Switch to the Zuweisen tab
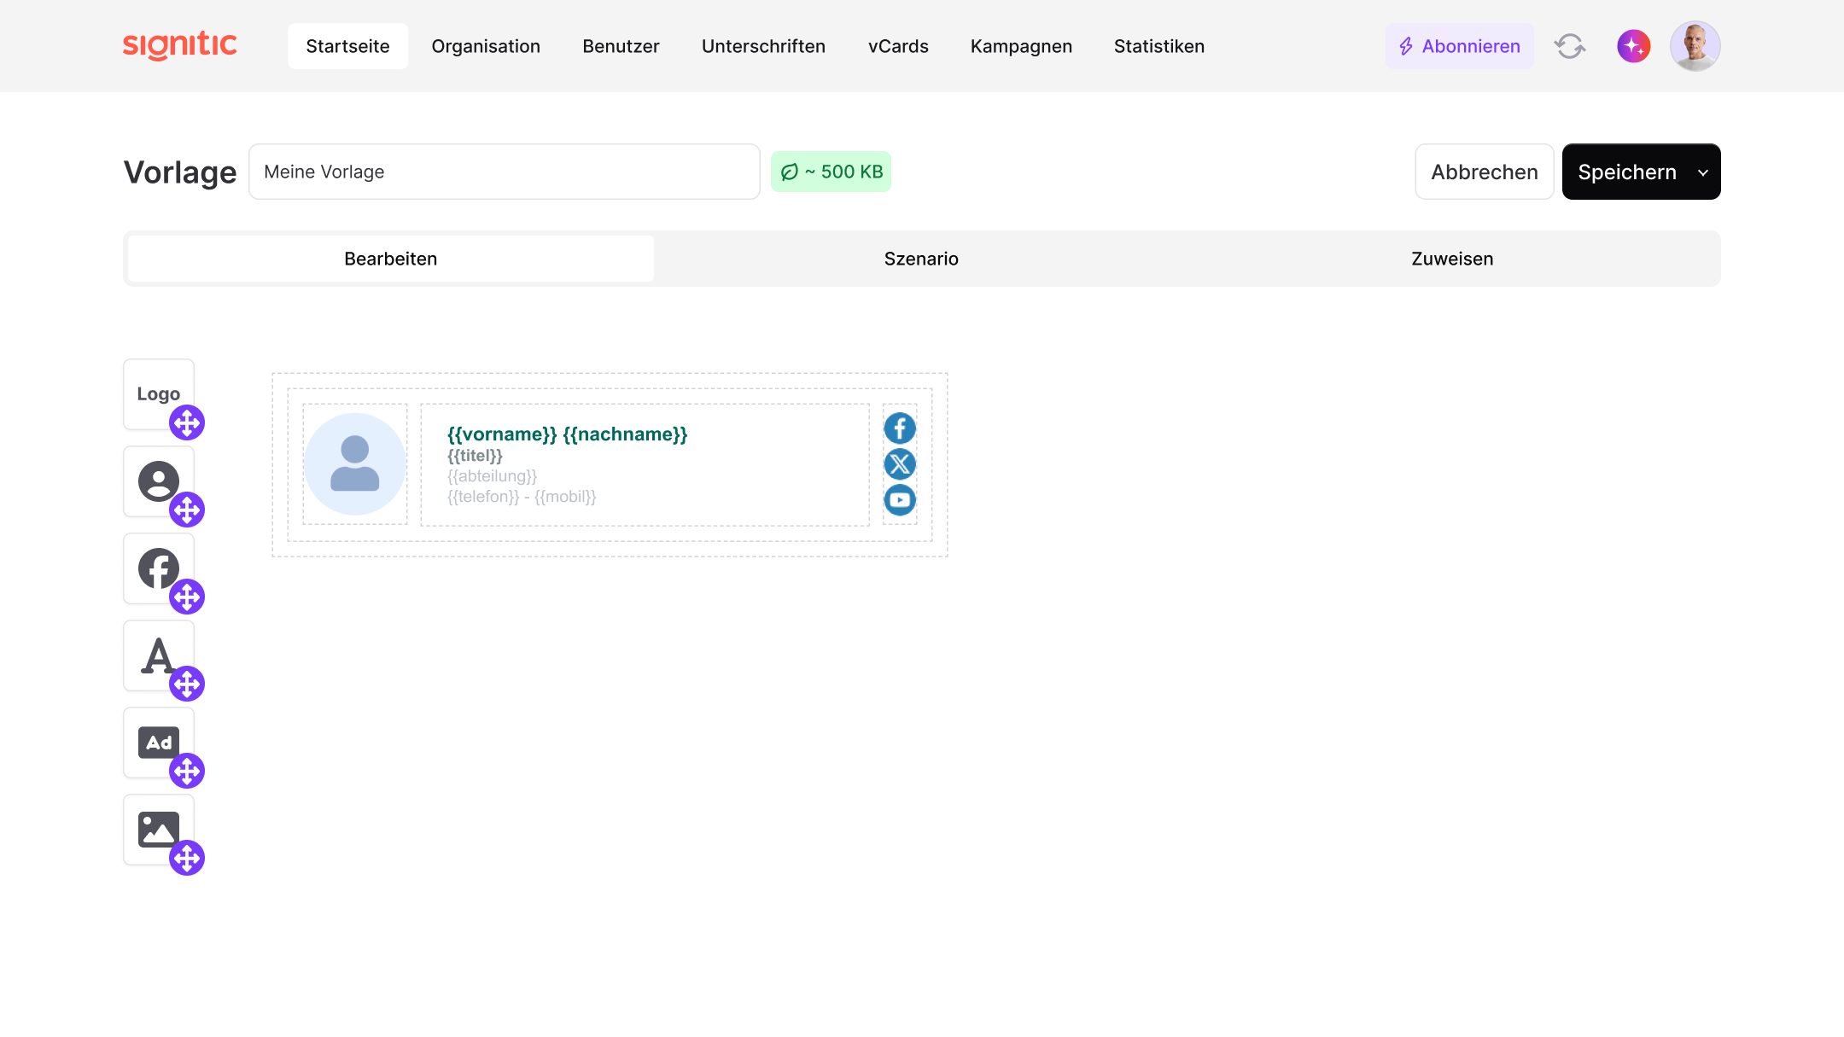The width and height of the screenshot is (1844, 1037). coord(1452,259)
